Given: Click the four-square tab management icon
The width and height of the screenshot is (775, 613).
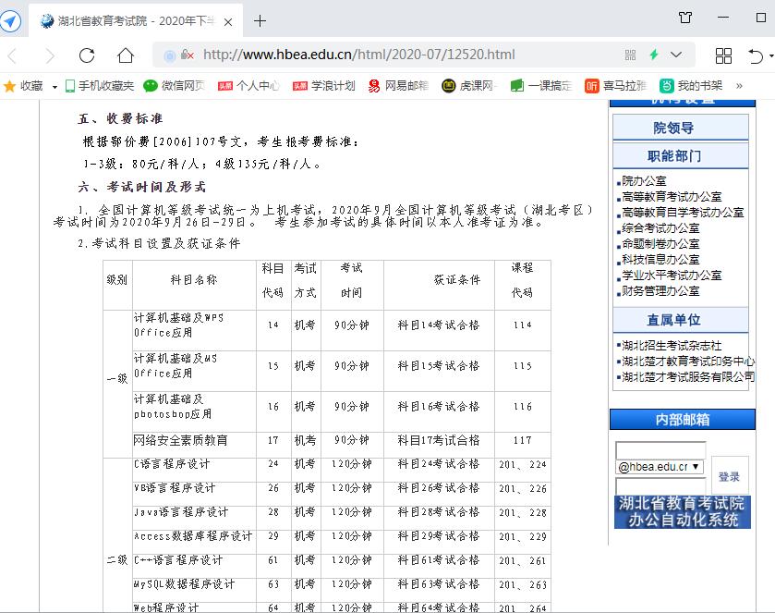Looking at the screenshot, I should pyautogui.click(x=724, y=54).
